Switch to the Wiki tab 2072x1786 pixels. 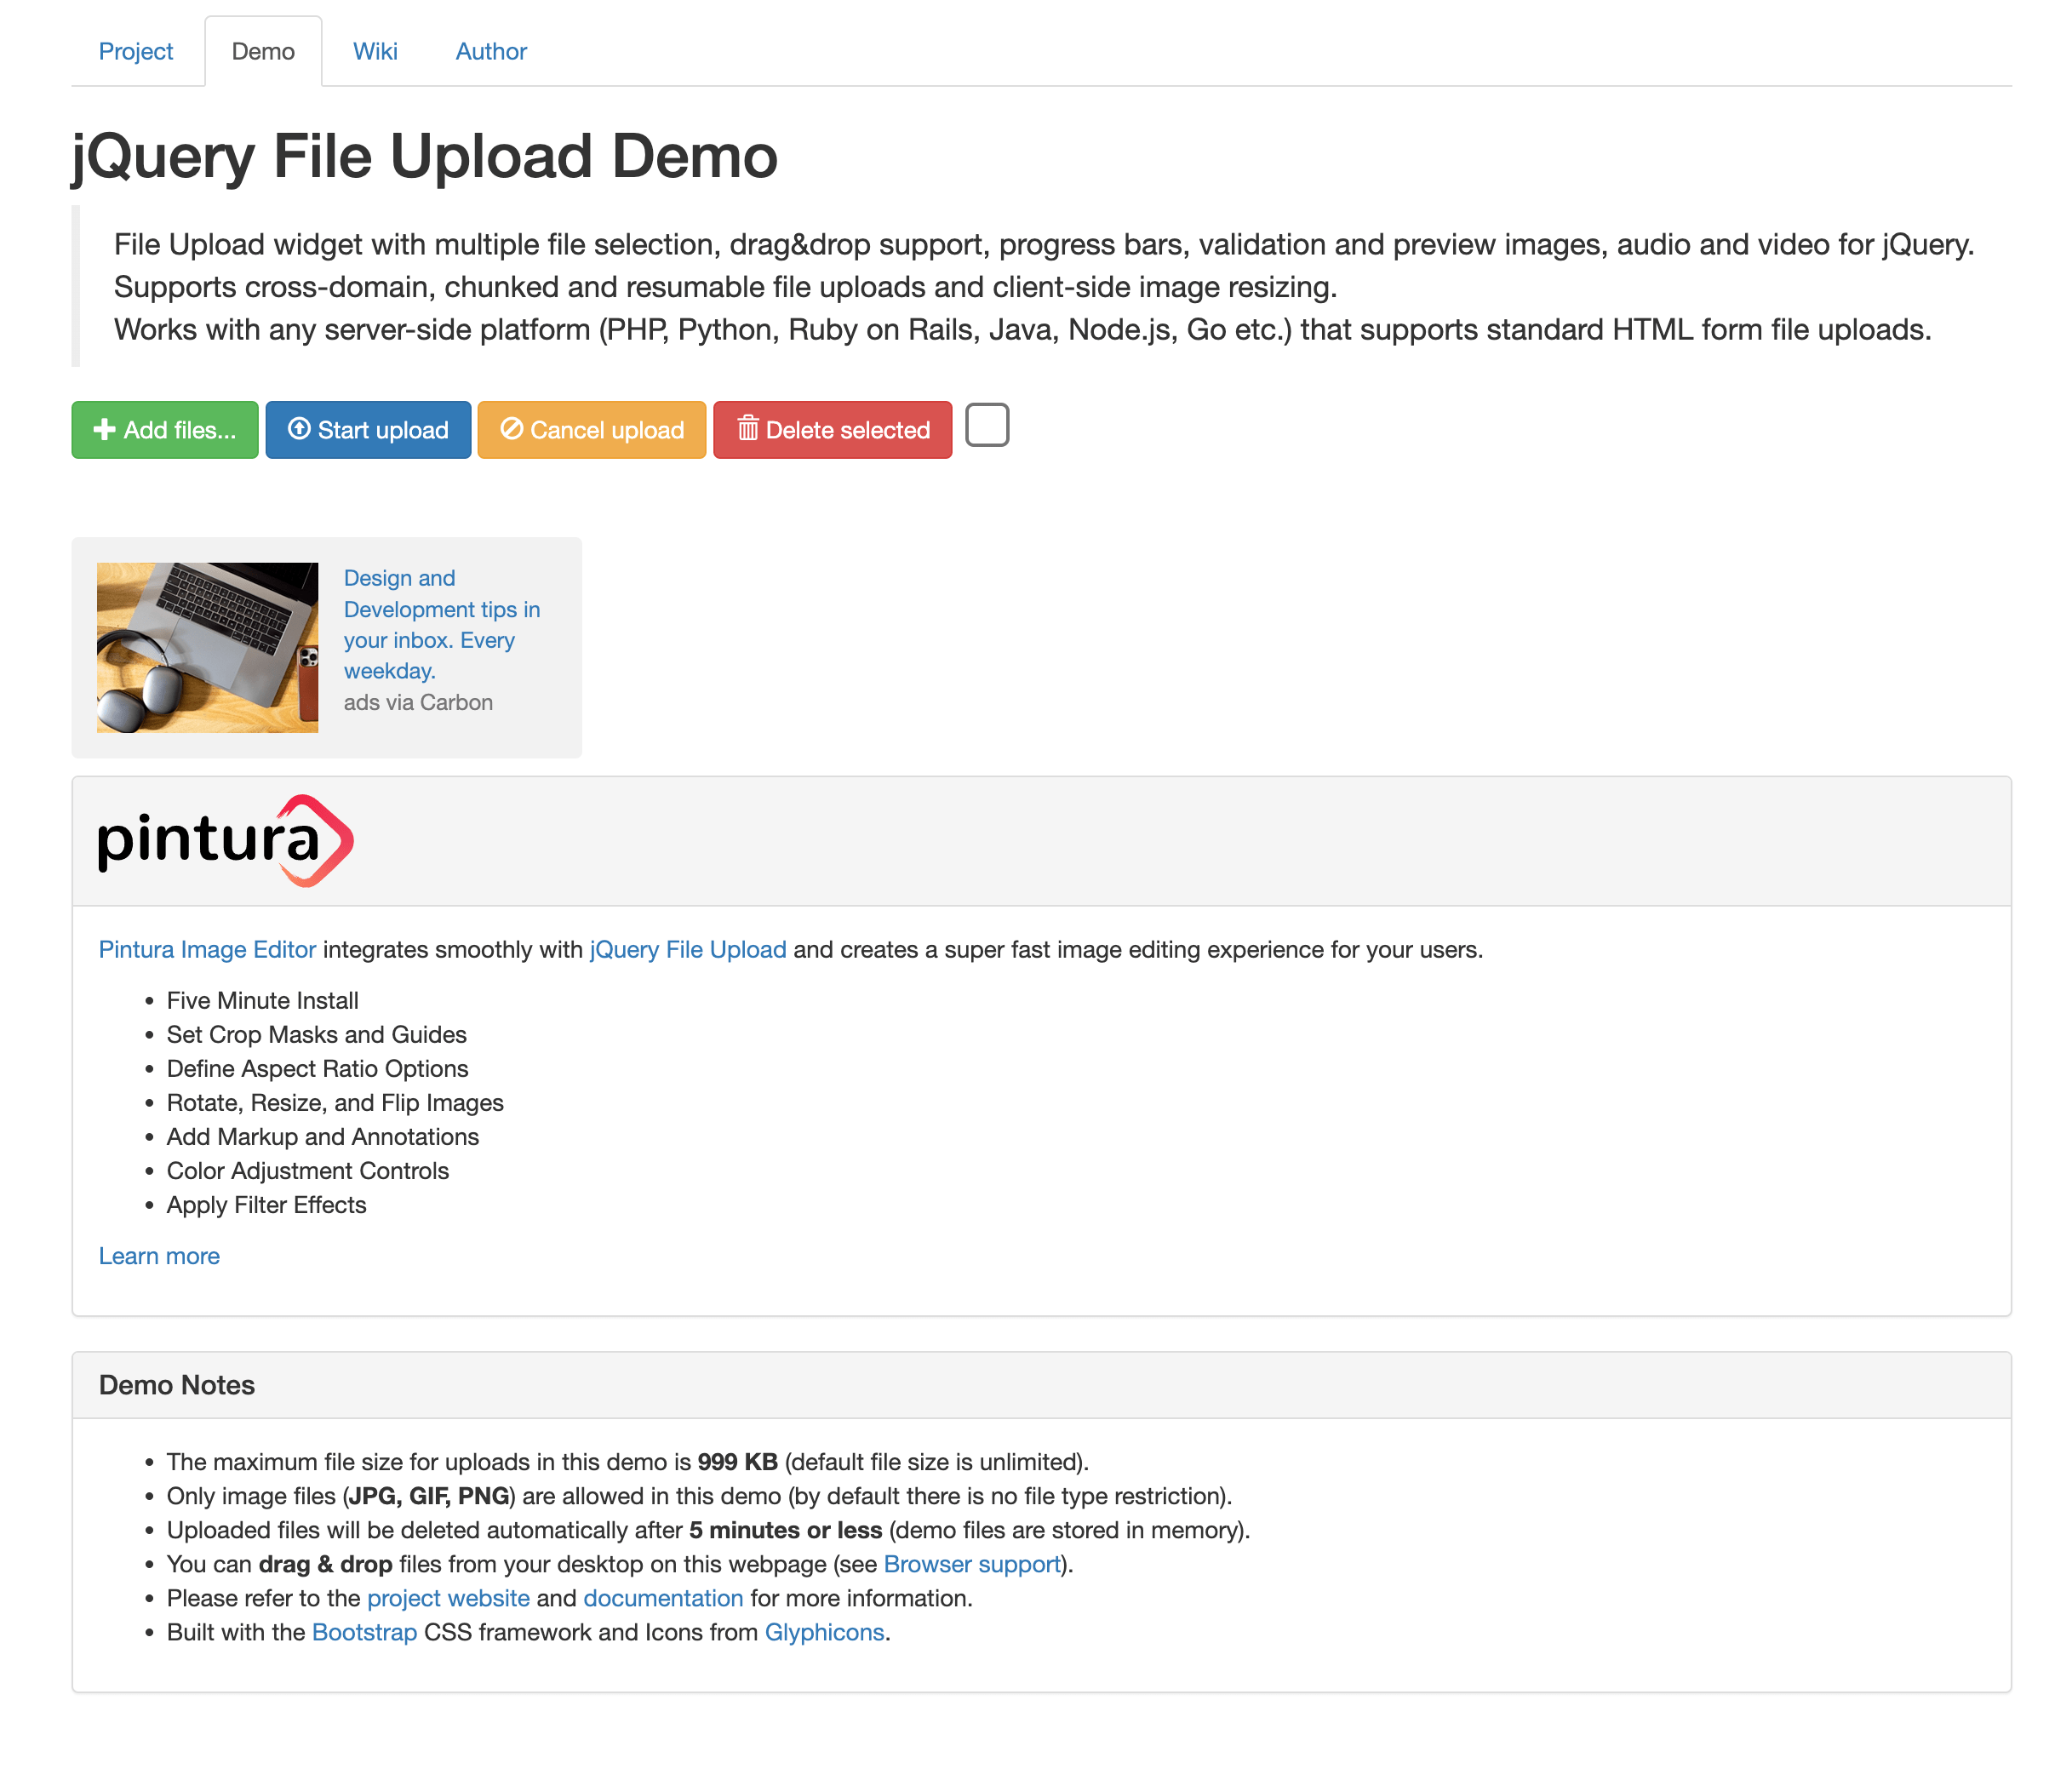(x=375, y=52)
